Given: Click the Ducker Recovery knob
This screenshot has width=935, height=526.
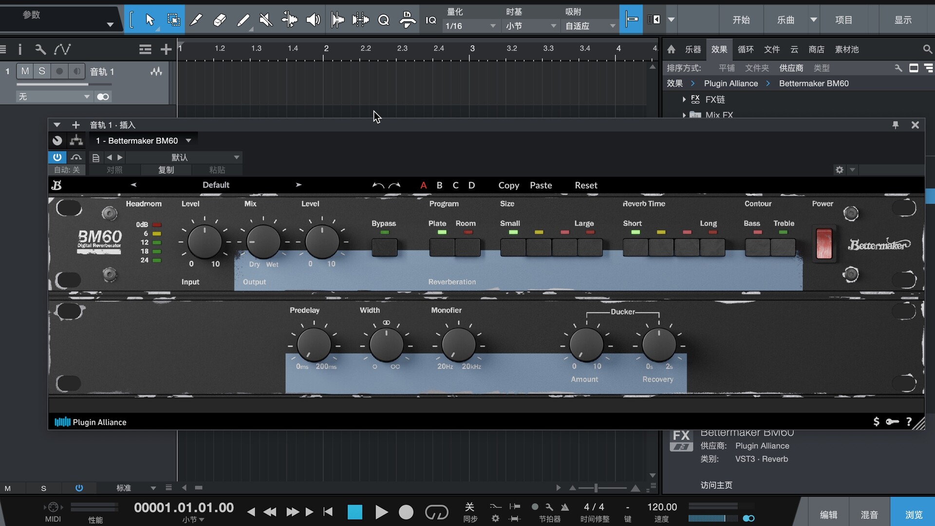Looking at the screenshot, I should click(659, 345).
